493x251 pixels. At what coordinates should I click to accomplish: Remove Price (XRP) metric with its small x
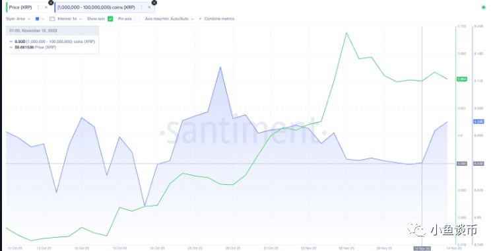pyautogui.click(x=46, y=7)
